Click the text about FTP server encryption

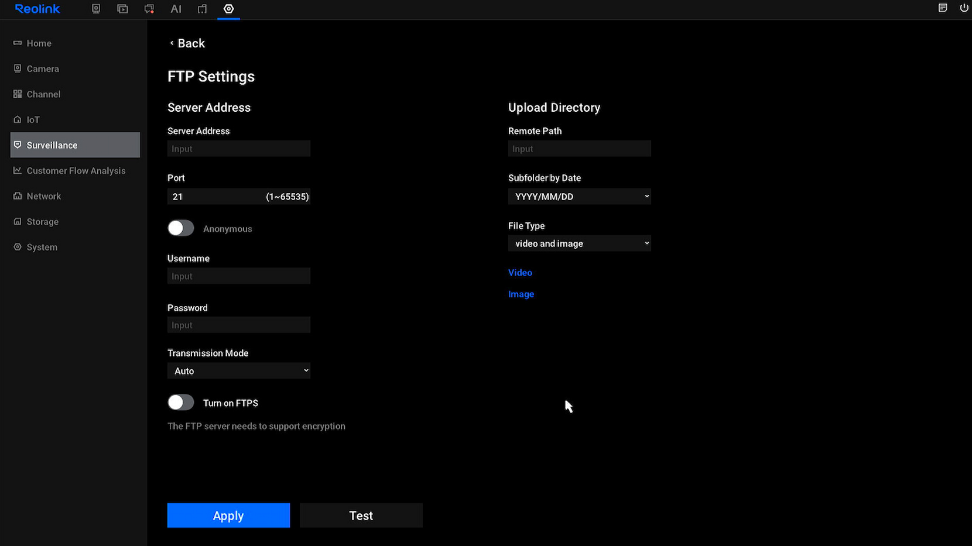[256, 426]
